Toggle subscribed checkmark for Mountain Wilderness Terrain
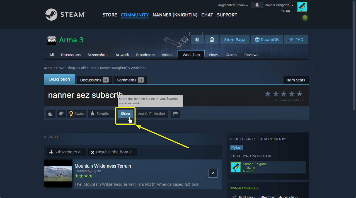Screen dimensions: 356x198 tap(213, 173)
